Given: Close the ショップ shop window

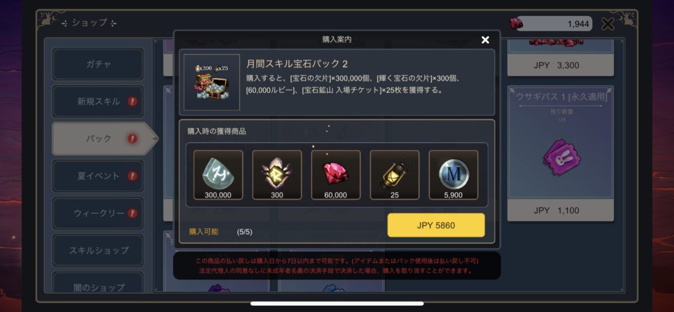Looking at the screenshot, I should pos(608,24).
